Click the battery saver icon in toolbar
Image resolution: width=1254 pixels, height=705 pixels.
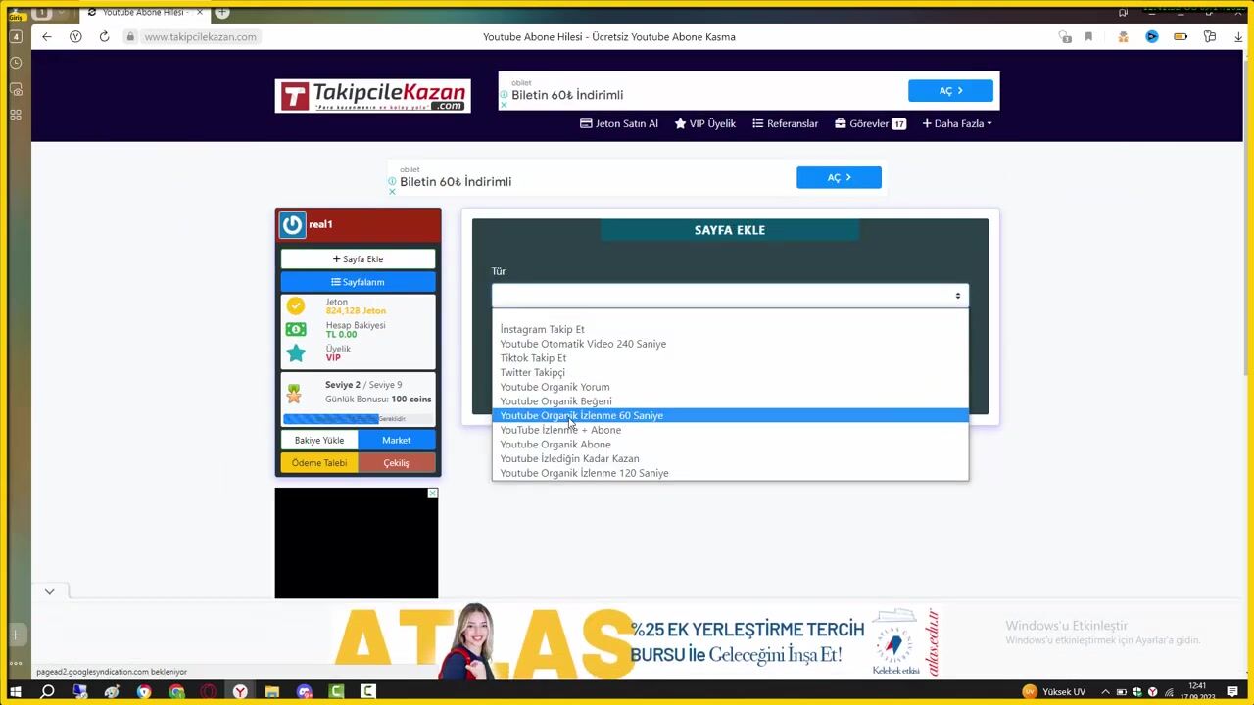pos(1181,37)
